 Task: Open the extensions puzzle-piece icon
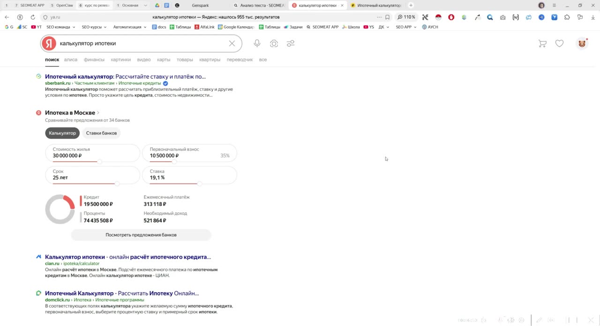pyautogui.click(x=567, y=17)
